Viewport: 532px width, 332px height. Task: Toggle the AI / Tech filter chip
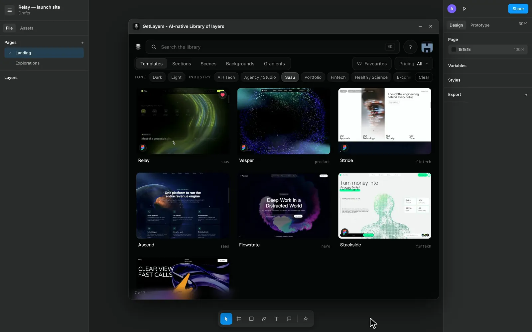point(226,77)
